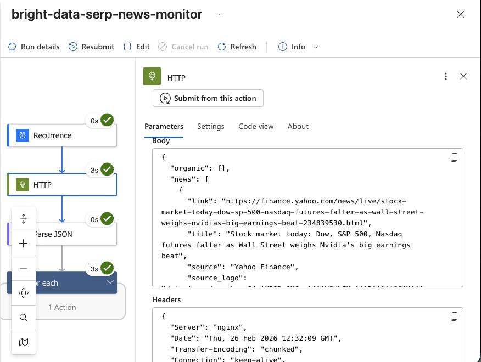The height and width of the screenshot is (362, 481).
Task: Close the HTTP action details panel
Action: [x=463, y=76]
